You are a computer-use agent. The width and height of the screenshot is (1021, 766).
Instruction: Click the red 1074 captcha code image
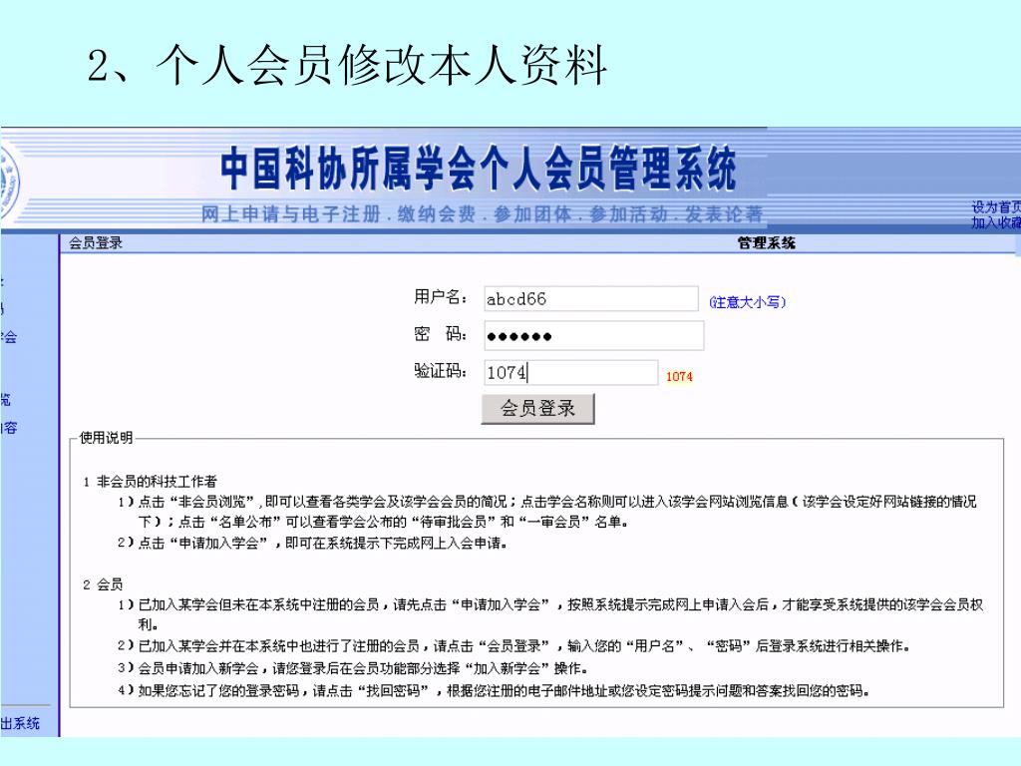point(678,376)
